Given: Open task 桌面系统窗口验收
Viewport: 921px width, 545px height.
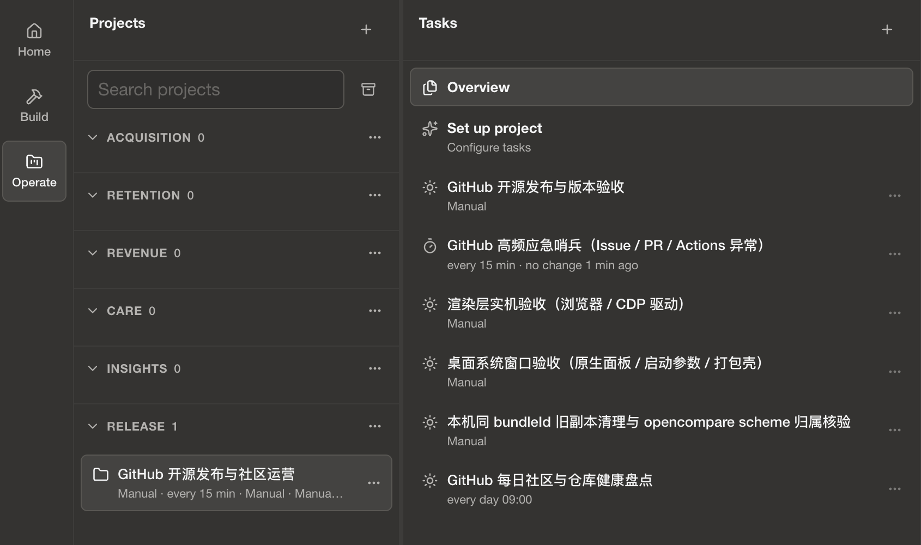Looking at the screenshot, I should pyautogui.click(x=662, y=372).
